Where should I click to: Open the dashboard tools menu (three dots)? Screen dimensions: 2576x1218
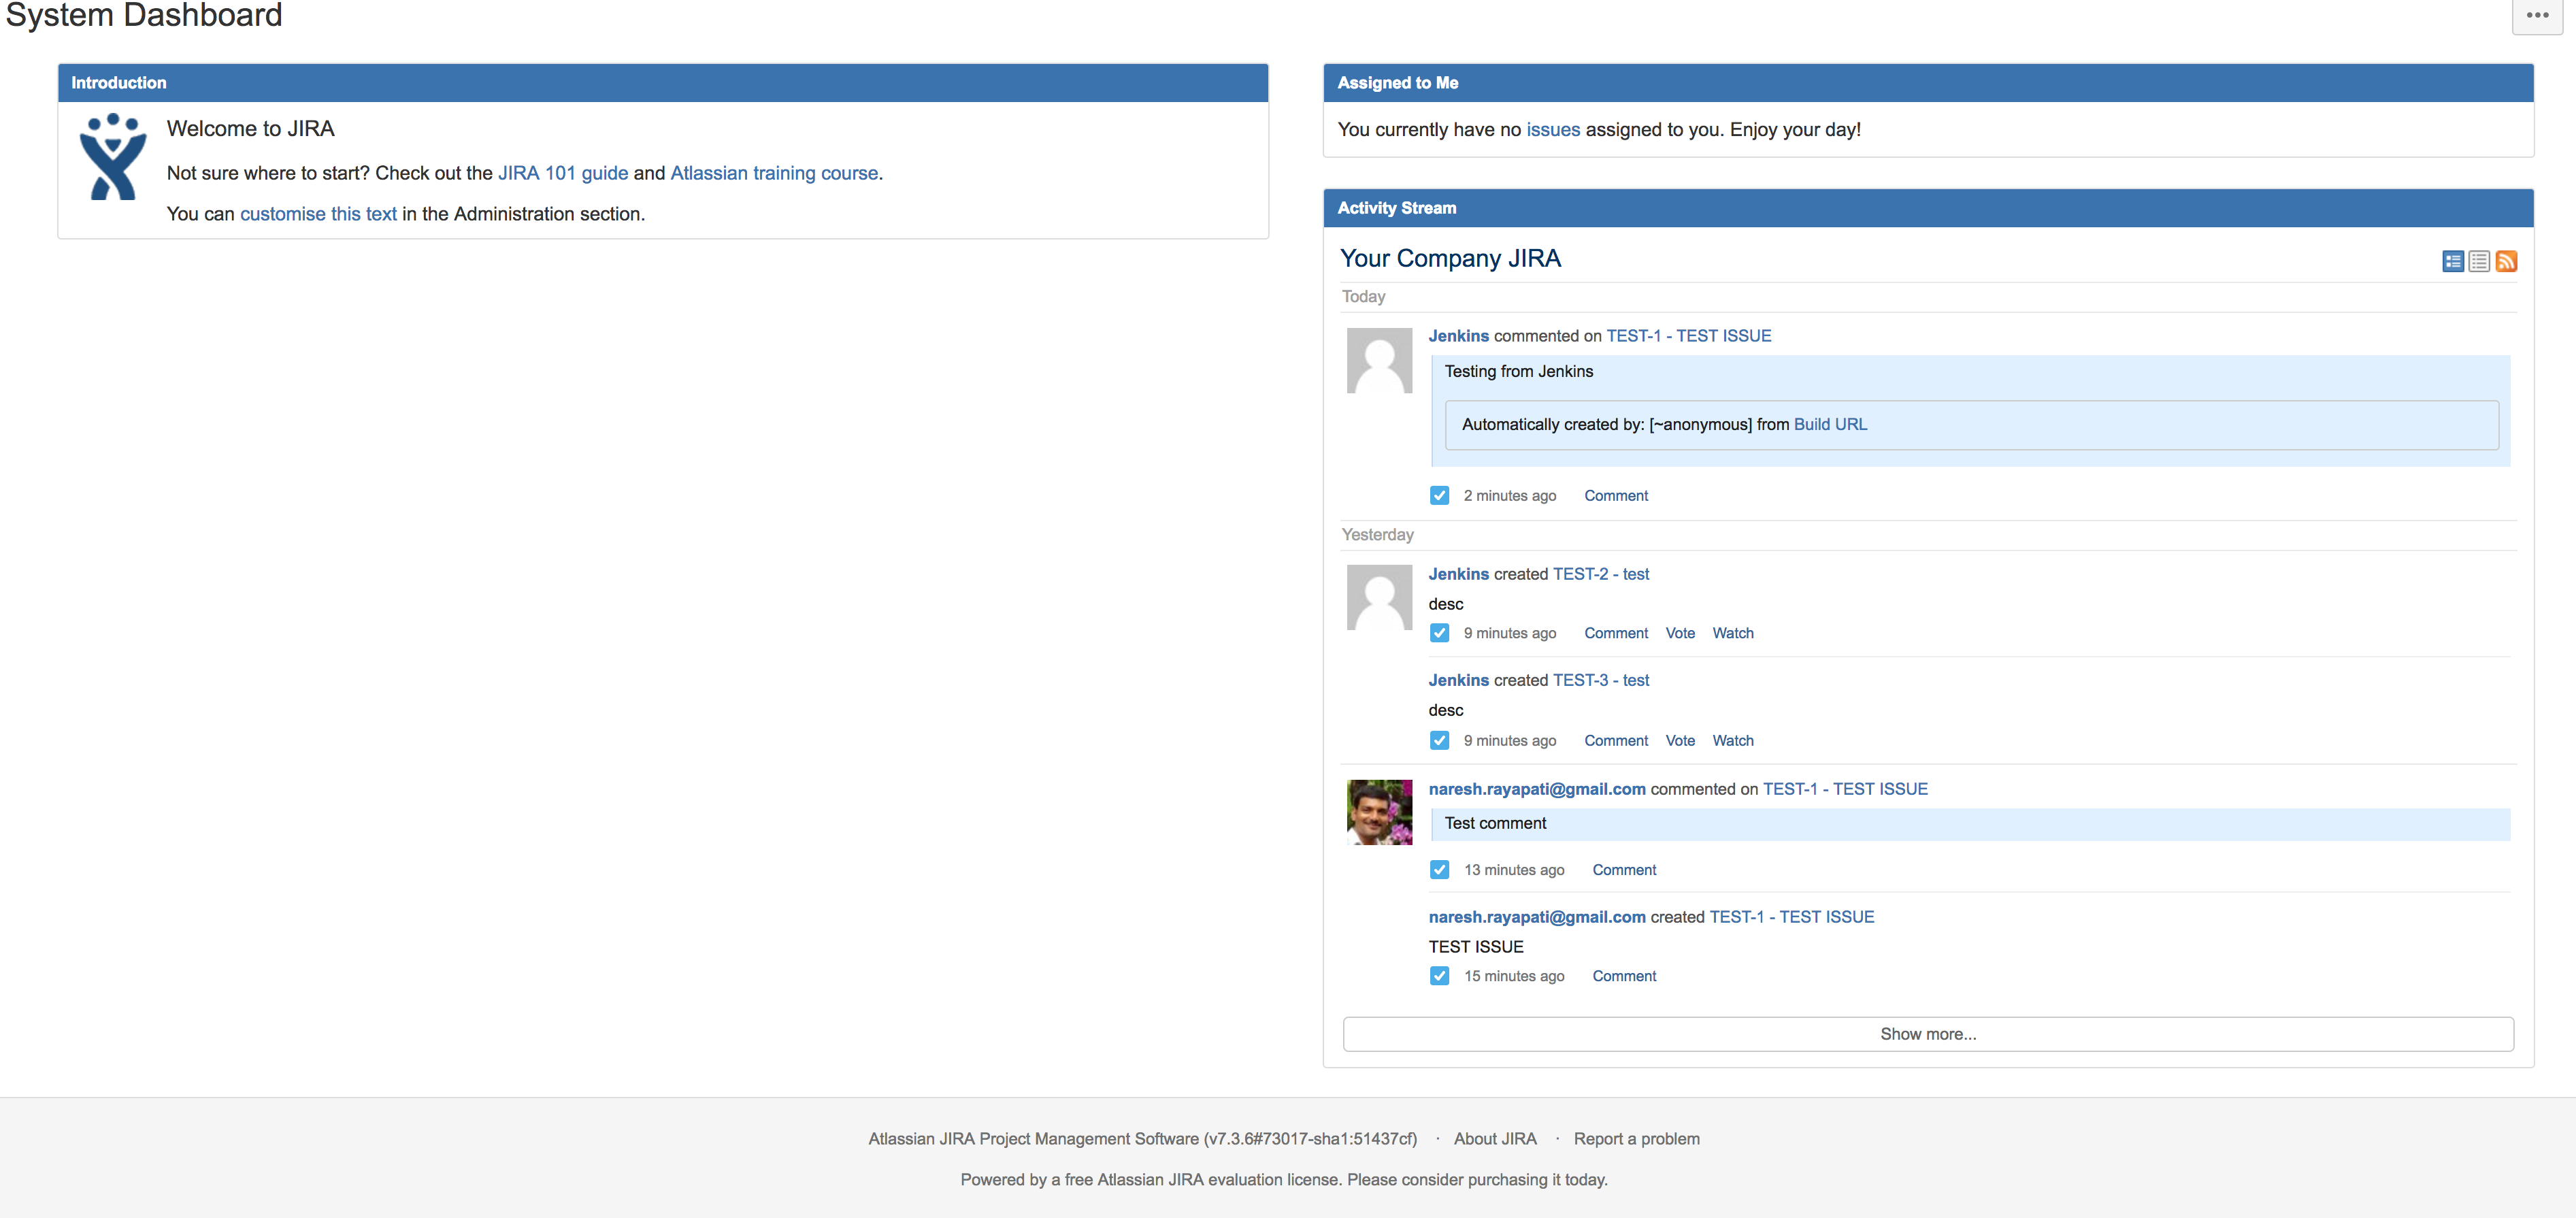pyautogui.click(x=2537, y=16)
